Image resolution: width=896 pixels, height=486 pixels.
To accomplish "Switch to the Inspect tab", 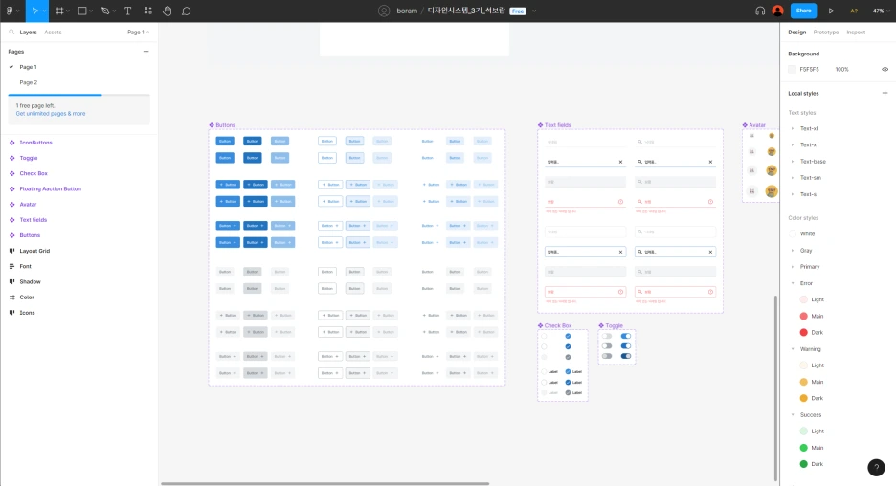I will 856,32.
